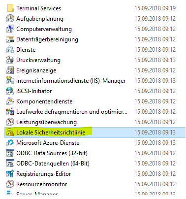The width and height of the screenshot is (186, 199).
Task: Select the Ereignisanzeige icon
Action: pos(10,70)
